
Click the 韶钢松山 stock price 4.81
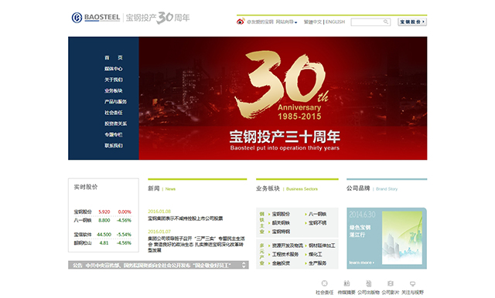click(x=104, y=243)
